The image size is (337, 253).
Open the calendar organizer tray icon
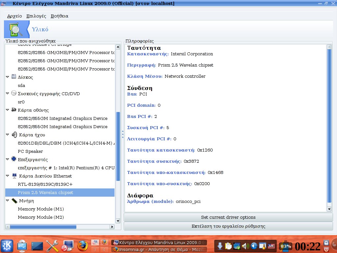(263, 246)
